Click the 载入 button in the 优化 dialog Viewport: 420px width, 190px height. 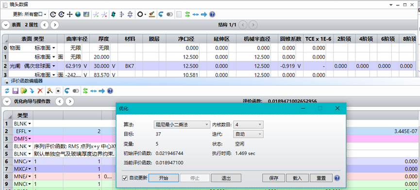pos(297,178)
